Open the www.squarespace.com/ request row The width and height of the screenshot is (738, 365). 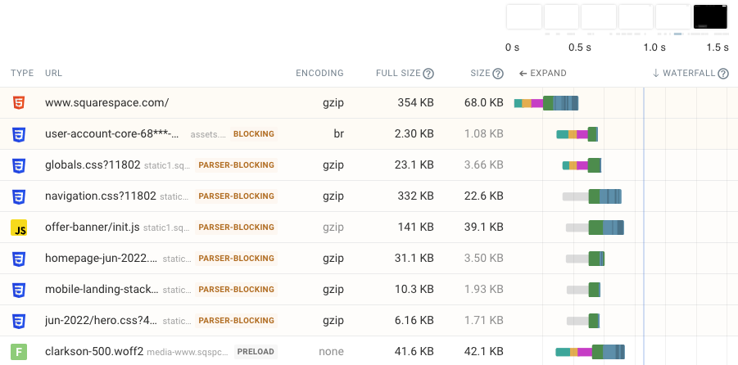coord(106,103)
